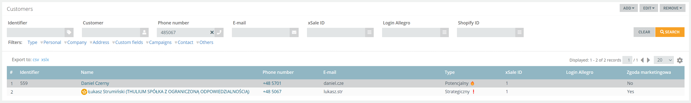691x103 pixels.
Task: Open the ADD dropdown menu
Action: tap(629, 8)
